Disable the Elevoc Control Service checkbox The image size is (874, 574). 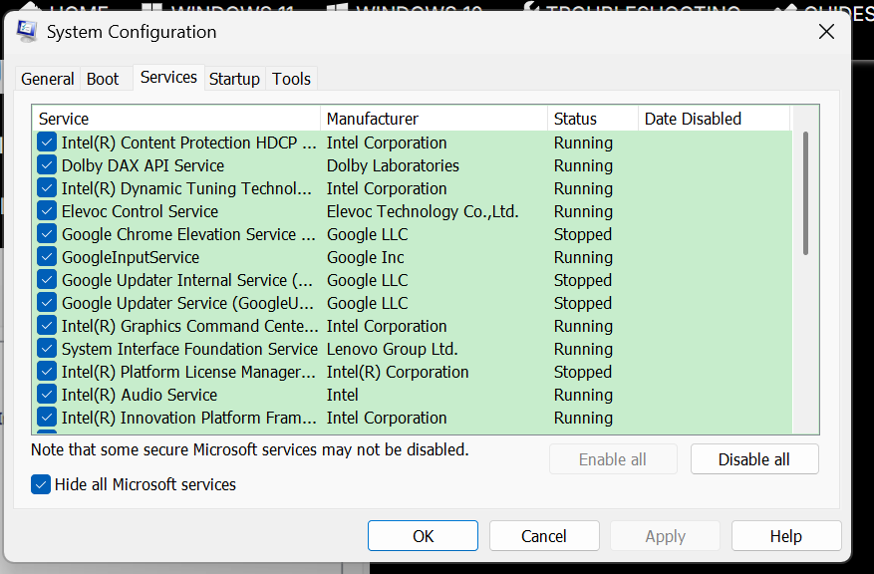(46, 210)
